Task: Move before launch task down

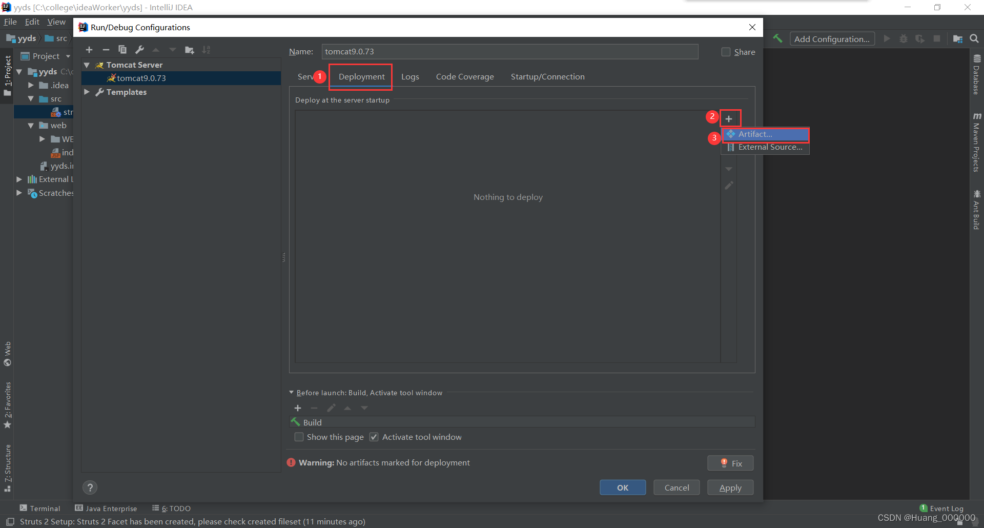Action: coord(364,408)
